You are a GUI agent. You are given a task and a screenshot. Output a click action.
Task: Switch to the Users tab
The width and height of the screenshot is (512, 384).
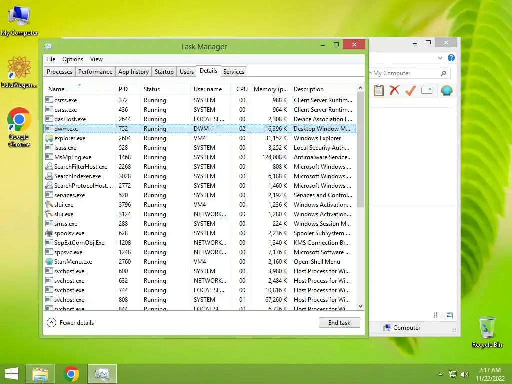(x=187, y=72)
